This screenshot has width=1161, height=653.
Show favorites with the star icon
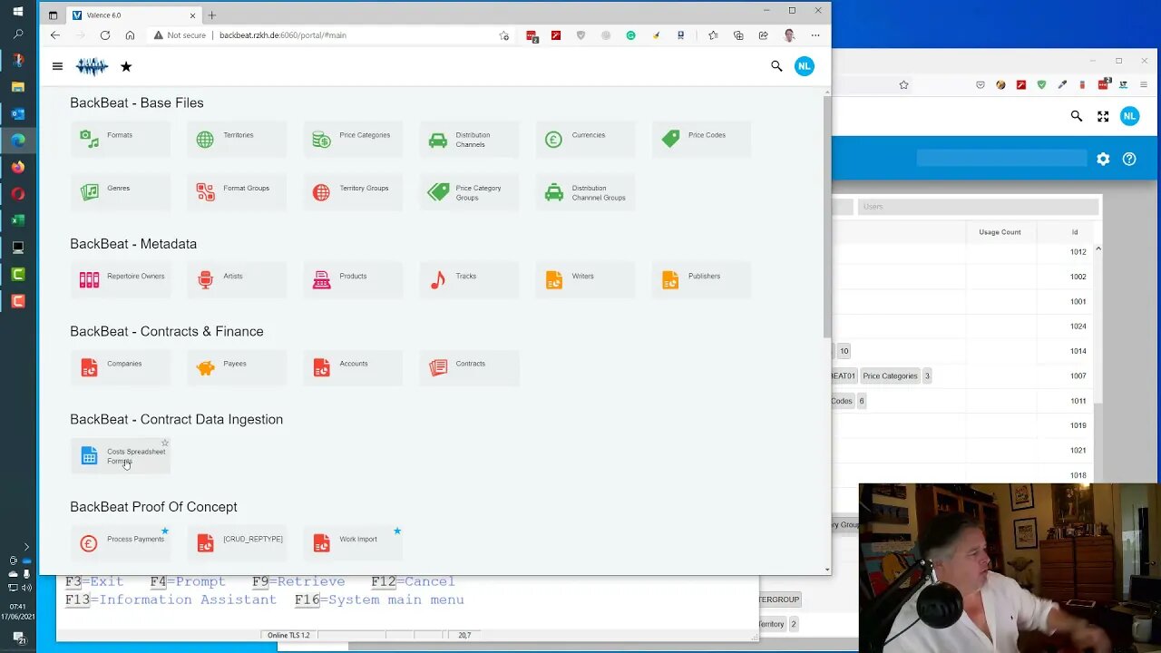pyautogui.click(x=126, y=66)
